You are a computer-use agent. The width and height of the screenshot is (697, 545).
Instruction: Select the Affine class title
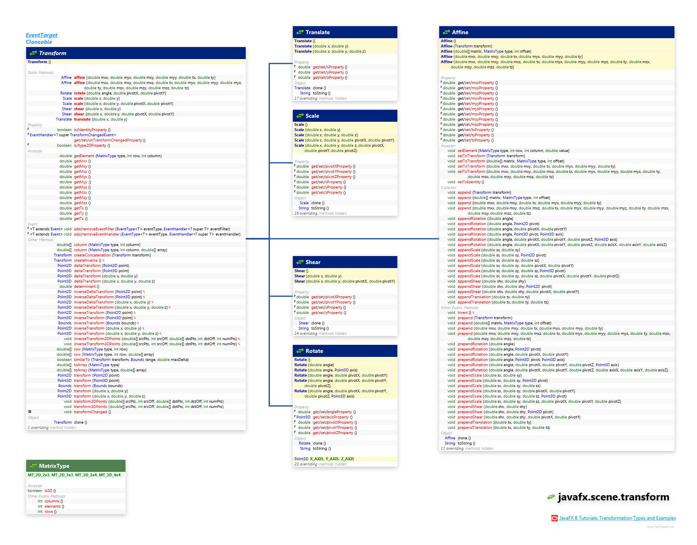(460, 32)
